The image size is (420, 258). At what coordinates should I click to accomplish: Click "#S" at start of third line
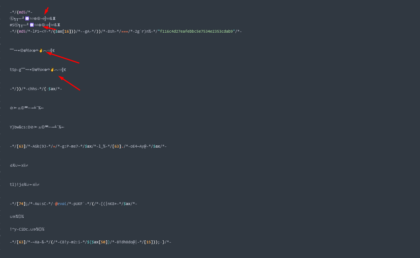click(12, 25)
